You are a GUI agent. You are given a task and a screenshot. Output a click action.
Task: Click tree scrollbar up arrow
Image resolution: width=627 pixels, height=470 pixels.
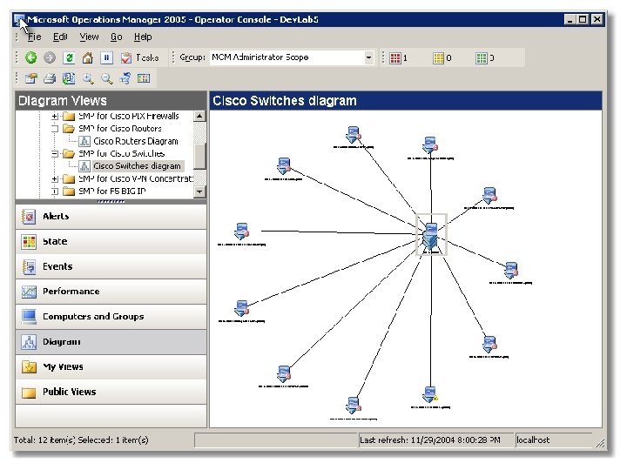tap(199, 117)
